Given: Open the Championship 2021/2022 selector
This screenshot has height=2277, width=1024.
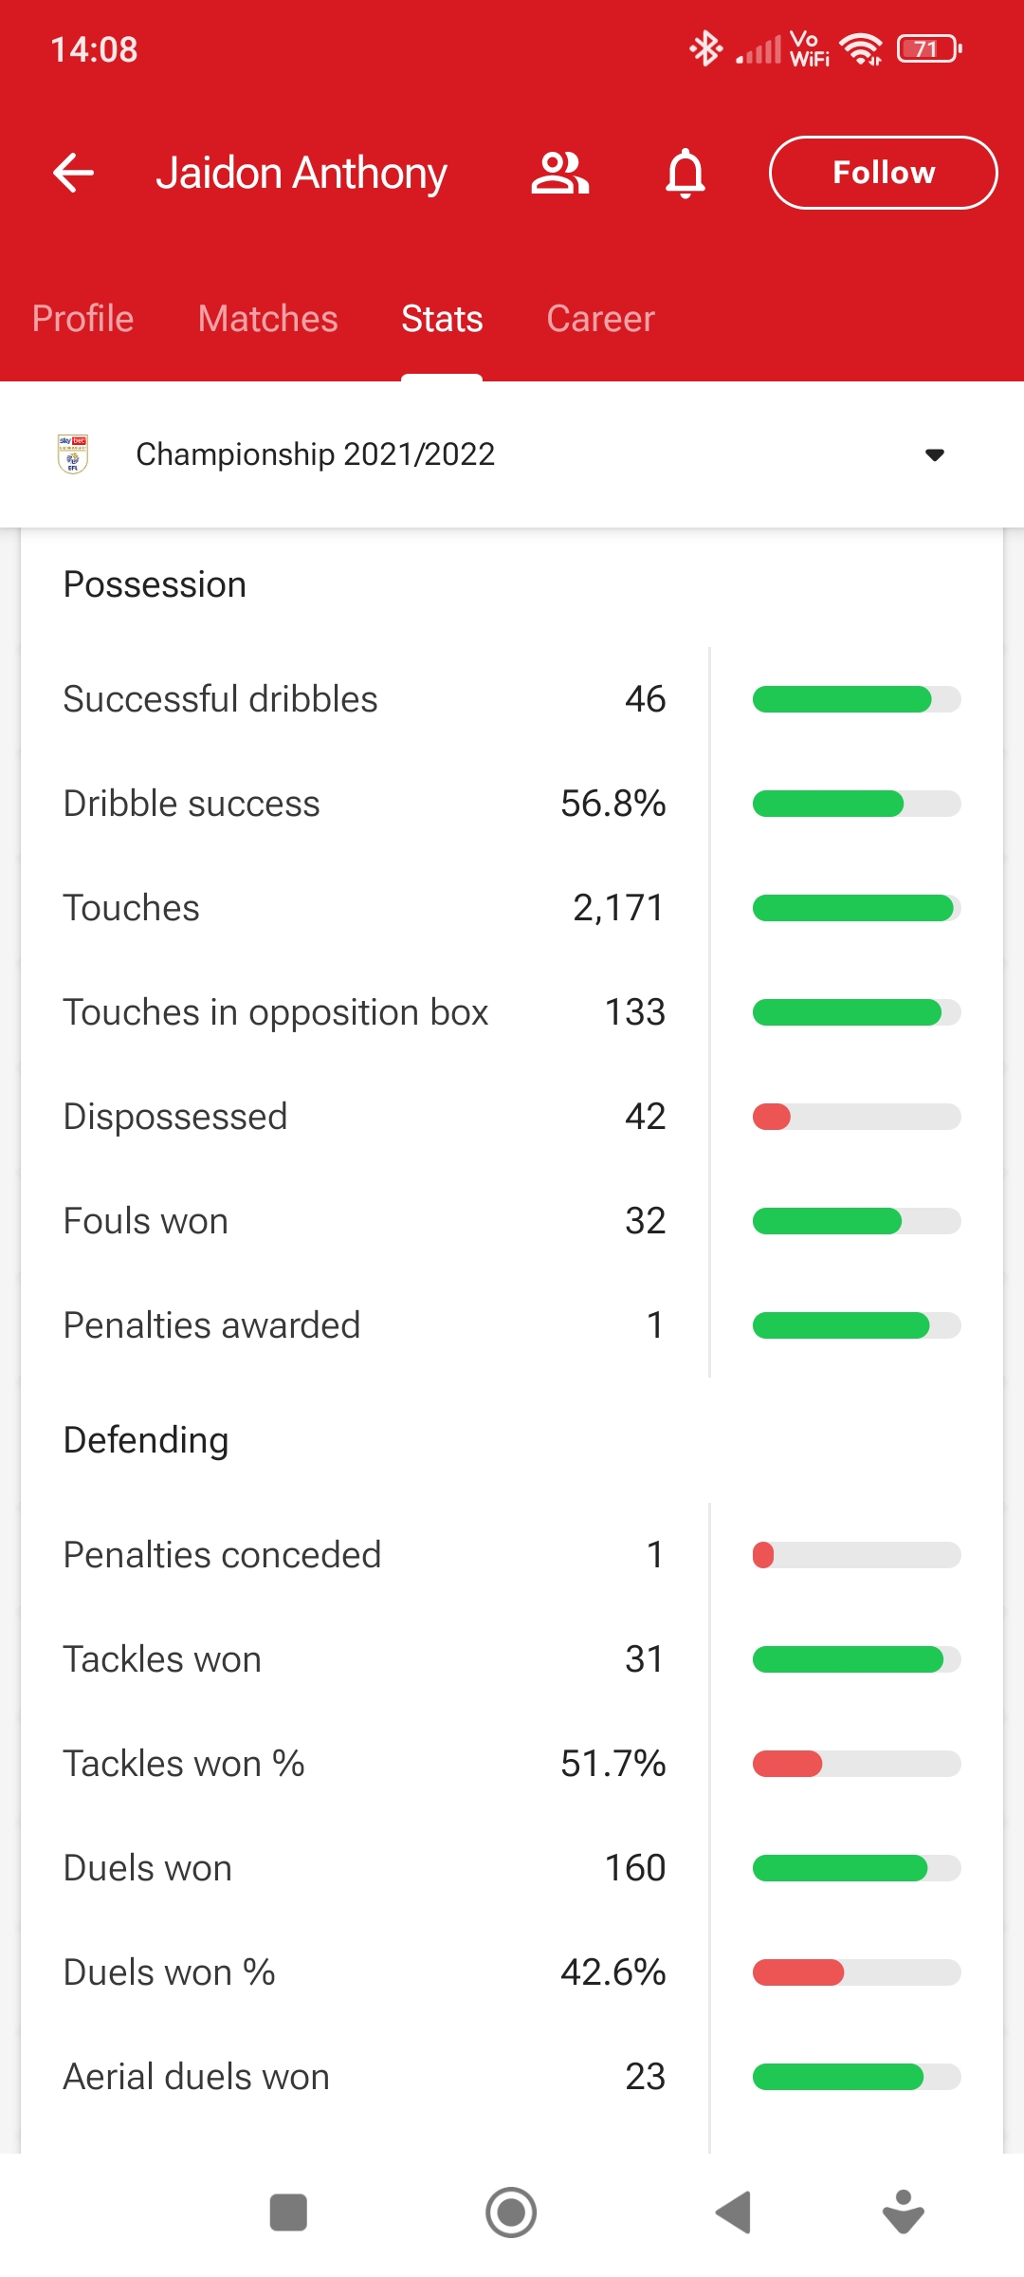Looking at the screenshot, I should tap(315, 454).
